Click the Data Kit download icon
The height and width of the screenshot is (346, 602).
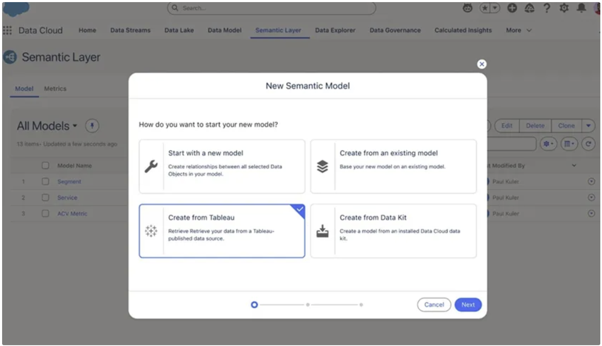pos(322,231)
